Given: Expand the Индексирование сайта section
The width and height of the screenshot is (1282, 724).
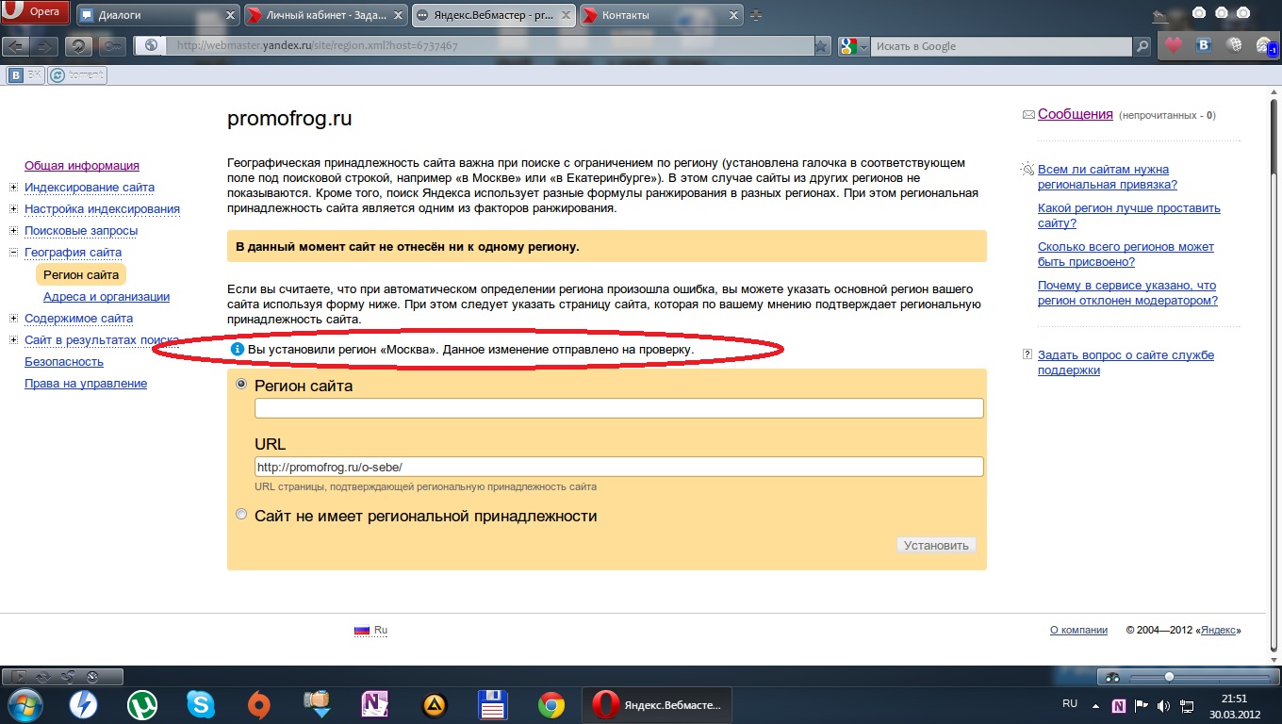Looking at the screenshot, I should 14,188.
